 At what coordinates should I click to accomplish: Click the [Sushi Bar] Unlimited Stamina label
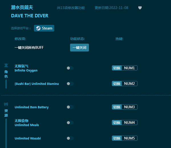click(37, 84)
